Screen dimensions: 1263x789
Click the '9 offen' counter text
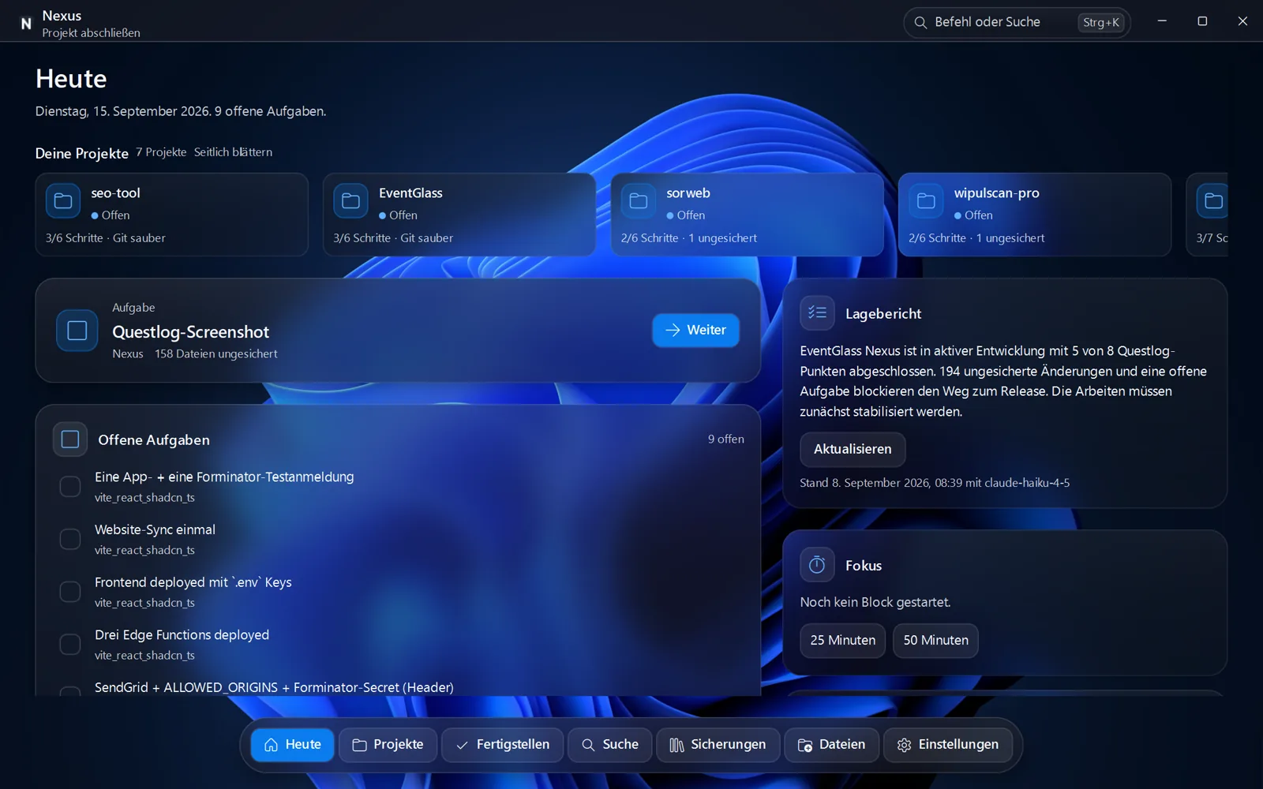pyautogui.click(x=725, y=439)
